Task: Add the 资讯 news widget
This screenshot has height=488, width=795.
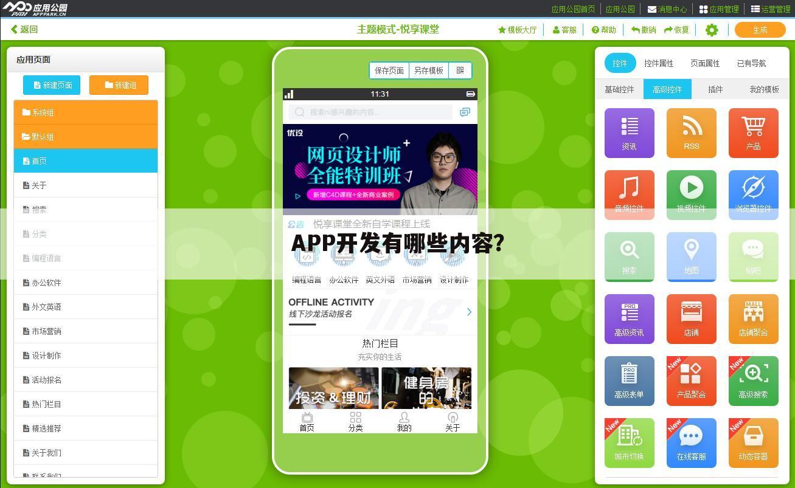Action: coord(630,133)
